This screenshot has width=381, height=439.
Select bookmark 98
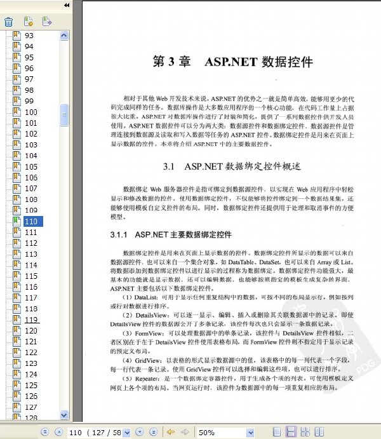[x=29, y=90]
